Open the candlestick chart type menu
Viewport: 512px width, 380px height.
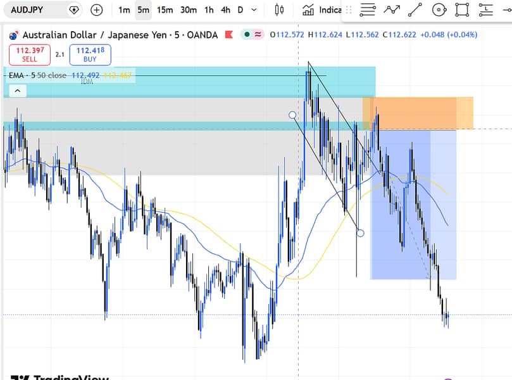[x=279, y=10]
